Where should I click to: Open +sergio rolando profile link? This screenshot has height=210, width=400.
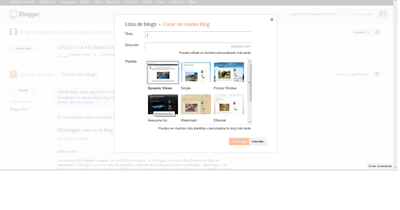(x=22, y=2)
